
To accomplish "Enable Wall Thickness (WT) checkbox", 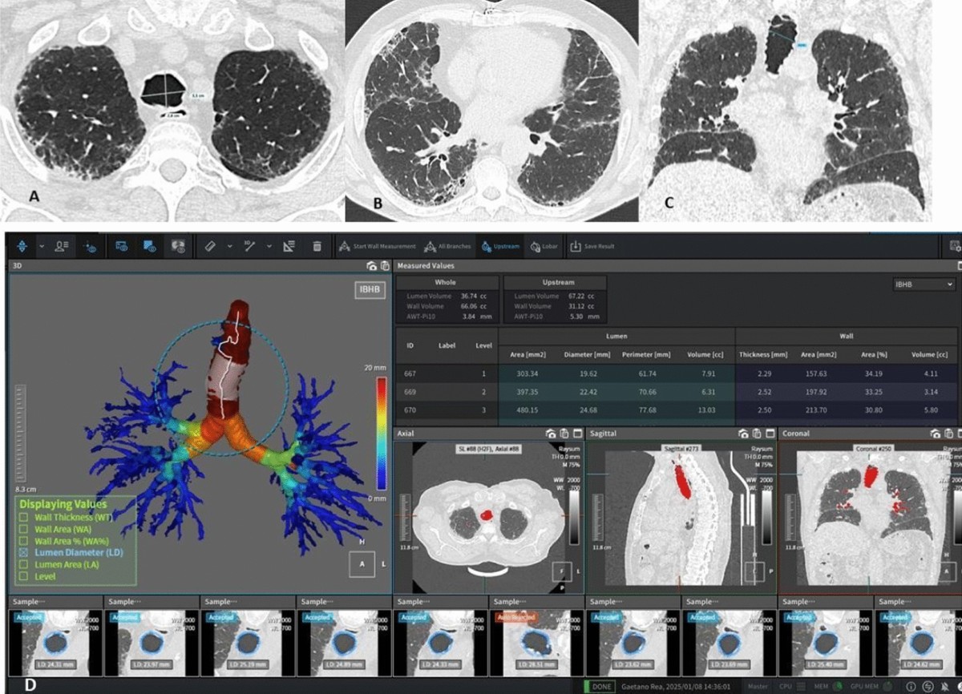I will coord(24,518).
